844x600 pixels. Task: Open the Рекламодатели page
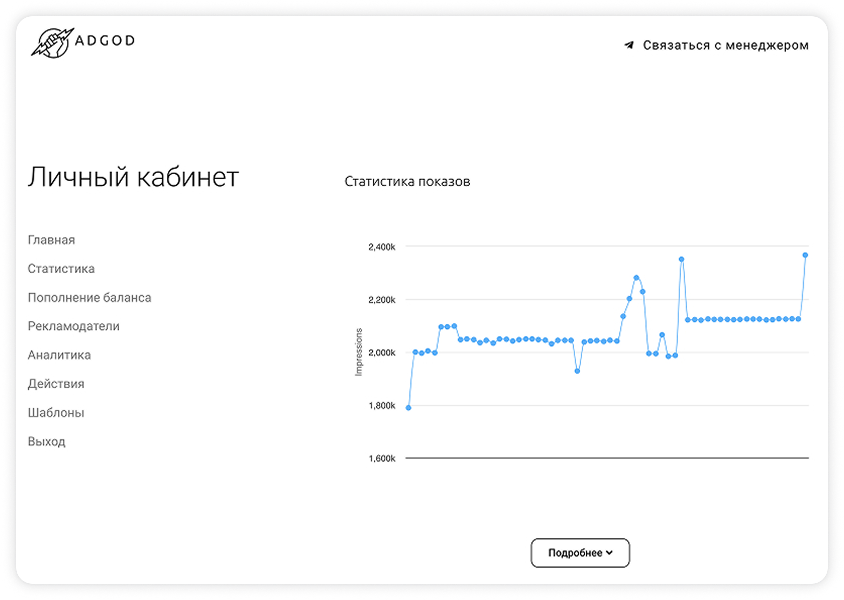(x=74, y=326)
